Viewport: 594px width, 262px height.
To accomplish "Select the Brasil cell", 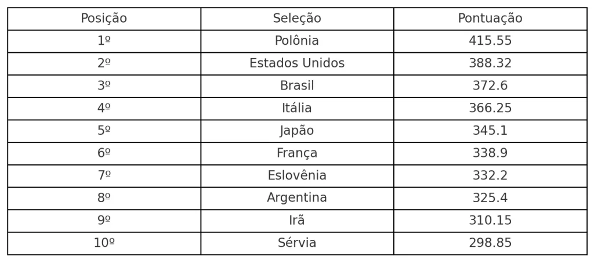I will [x=297, y=86].
